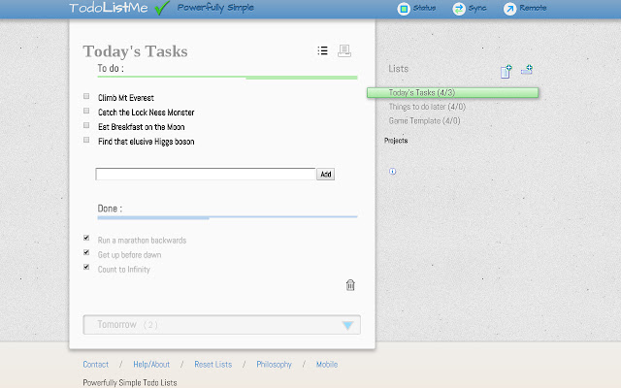Click the trash can delete icon
The height and width of the screenshot is (388, 621).
(350, 285)
